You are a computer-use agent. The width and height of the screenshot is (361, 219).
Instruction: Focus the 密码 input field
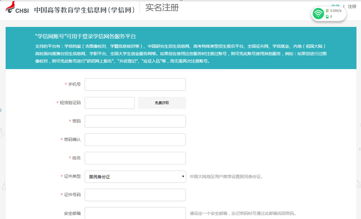tap(135, 121)
